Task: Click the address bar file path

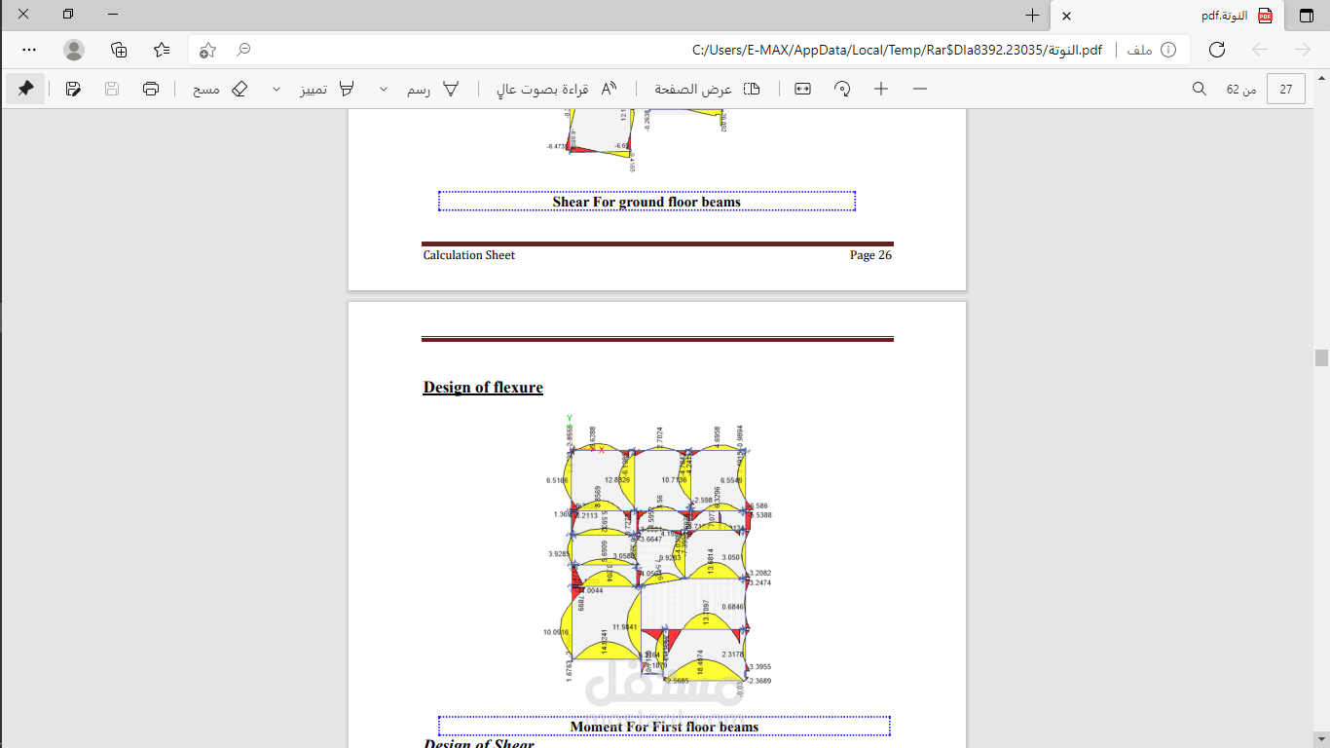Action: coord(897,50)
